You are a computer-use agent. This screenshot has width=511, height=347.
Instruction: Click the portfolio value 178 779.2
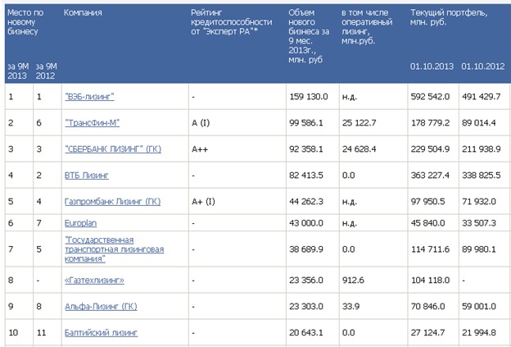coord(430,123)
